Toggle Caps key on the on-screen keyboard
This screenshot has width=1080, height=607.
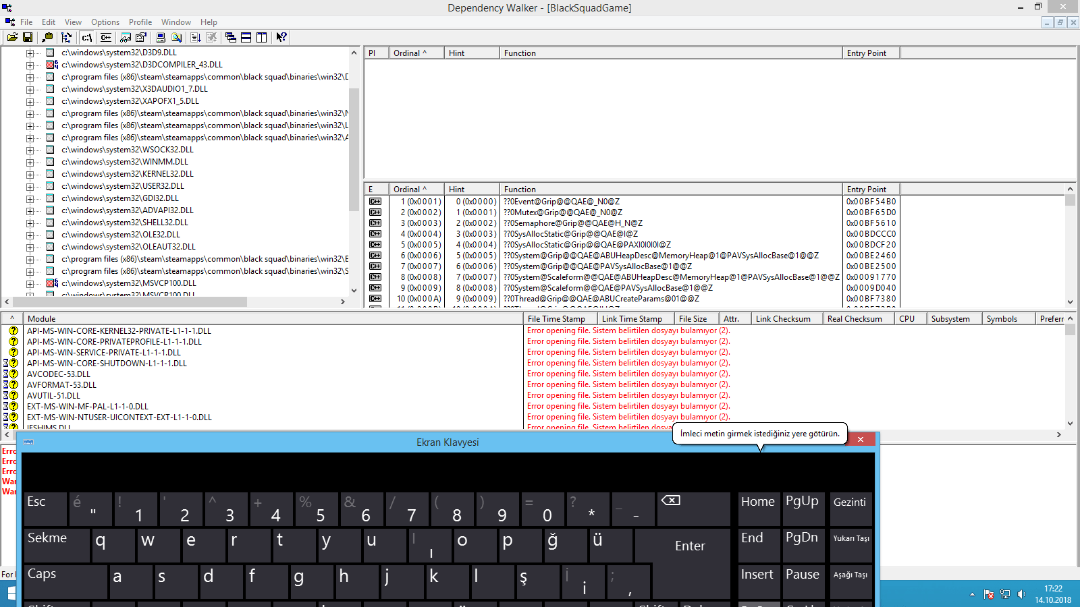[65, 581]
